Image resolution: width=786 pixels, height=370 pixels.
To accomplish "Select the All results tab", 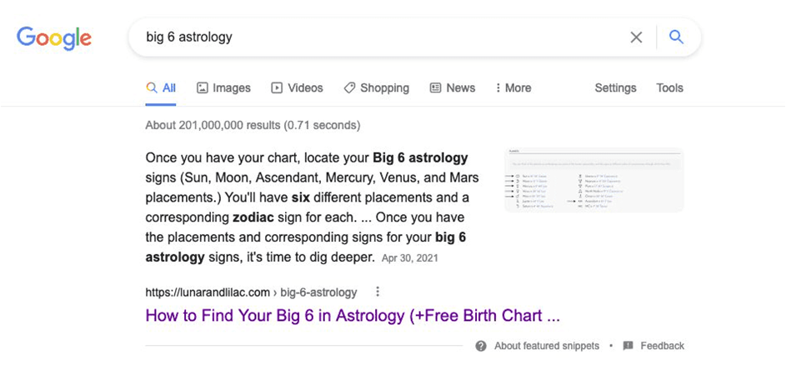I will coord(161,87).
